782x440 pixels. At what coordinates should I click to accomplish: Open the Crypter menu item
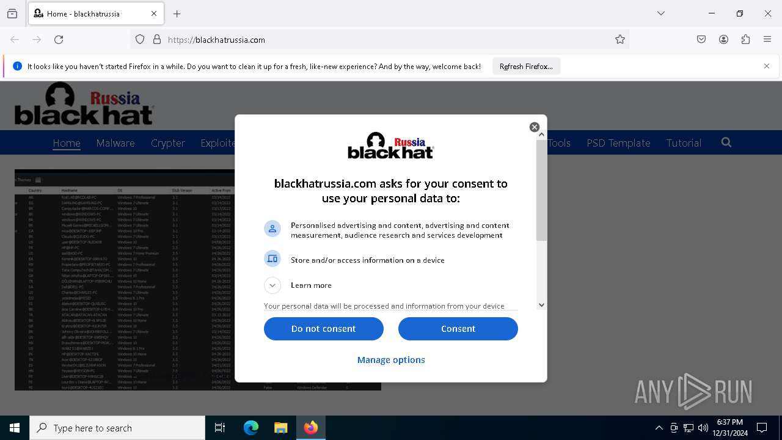(168, 143)
